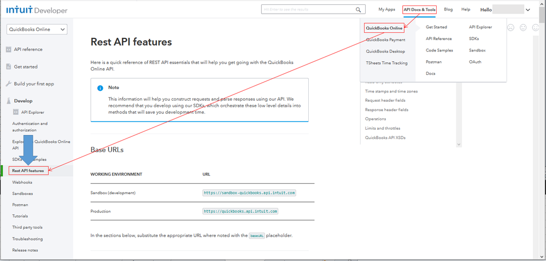Open Build your first app in the sidebar
The width and height of the screenshot is (546, 261).
[34, 84]
